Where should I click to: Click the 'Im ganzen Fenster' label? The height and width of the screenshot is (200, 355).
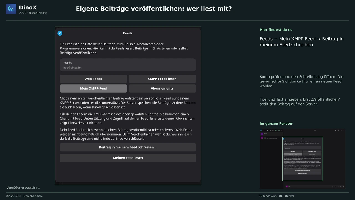coord(276,124)
